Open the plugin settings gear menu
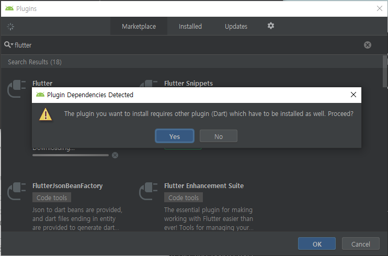 click(271, 26)
